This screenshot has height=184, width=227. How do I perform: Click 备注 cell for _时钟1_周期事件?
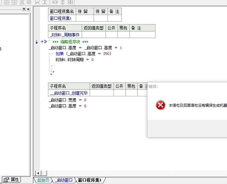pos(142,35)
